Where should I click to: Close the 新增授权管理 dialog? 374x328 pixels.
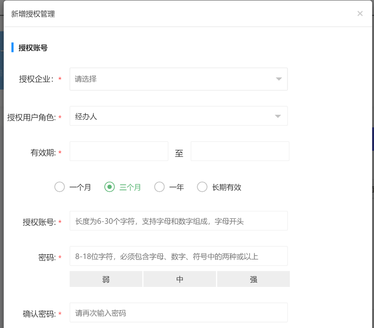point(360,14)
